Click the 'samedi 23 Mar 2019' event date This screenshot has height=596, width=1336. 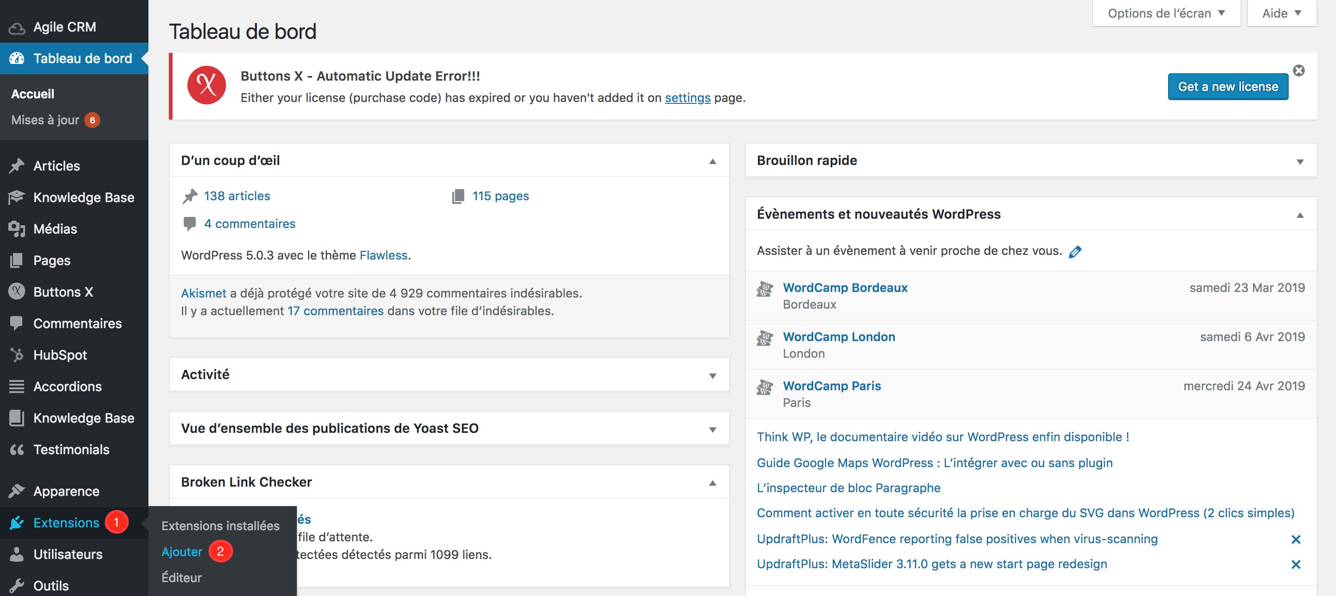click(1247, 288)
